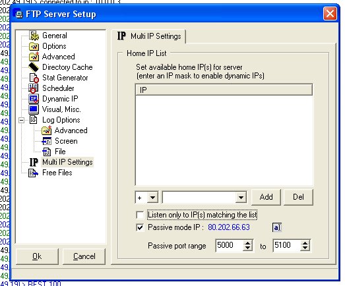Select Log Options tree item
345x286 pixels.
(61, 120)
